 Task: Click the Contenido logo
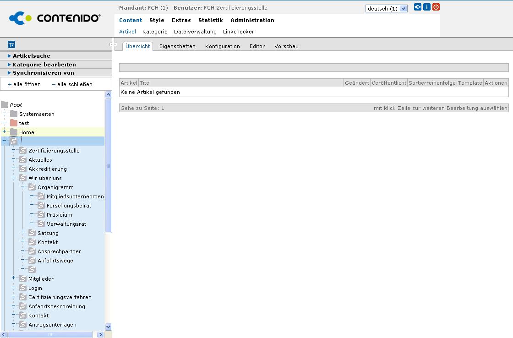(x=55, y=18)
